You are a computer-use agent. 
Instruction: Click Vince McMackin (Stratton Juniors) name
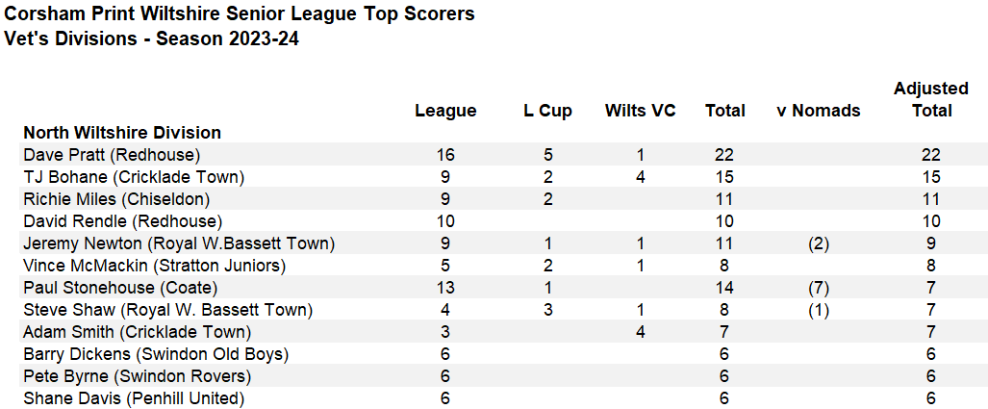154,266
